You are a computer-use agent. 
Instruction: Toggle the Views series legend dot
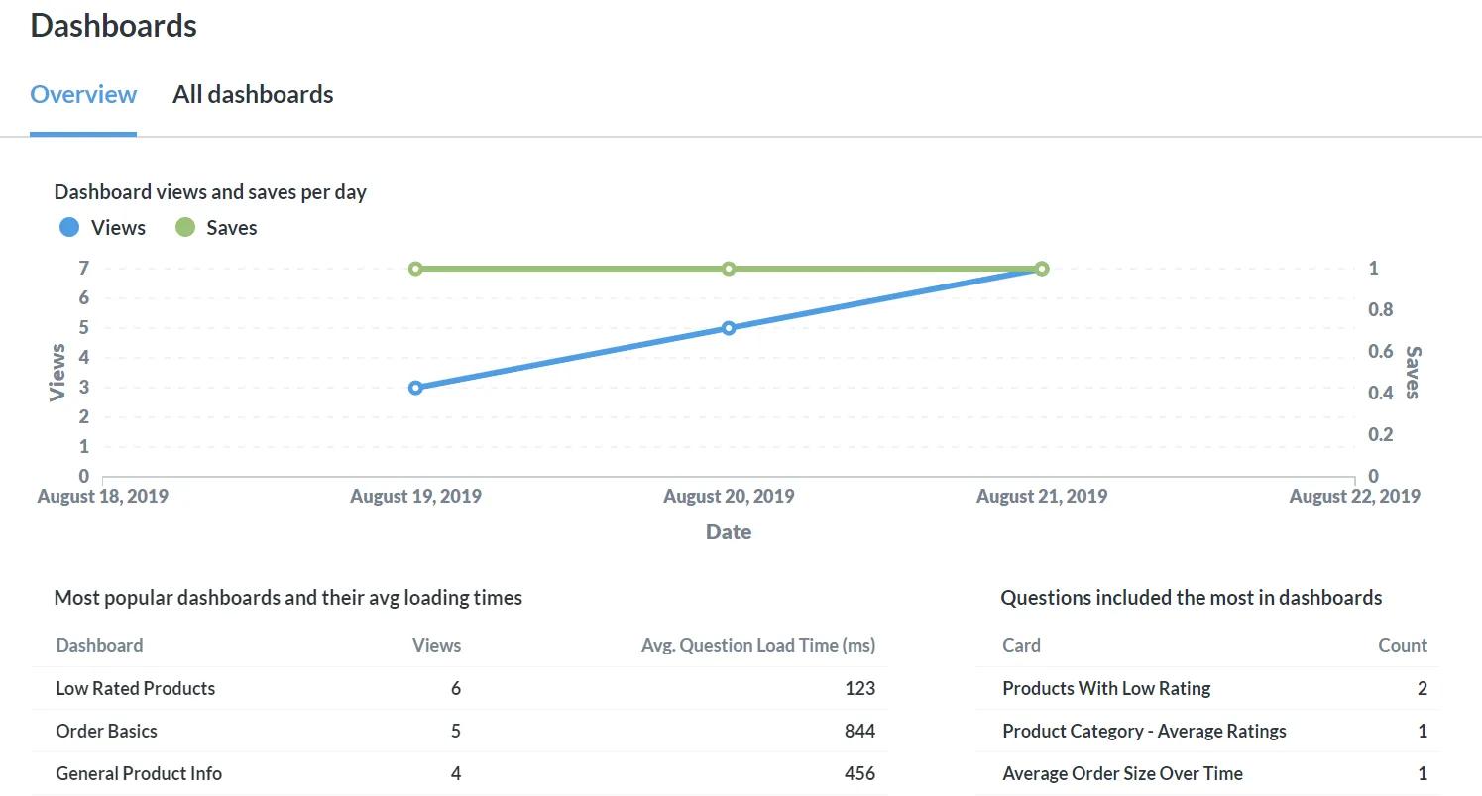click(x=69, y=228)
